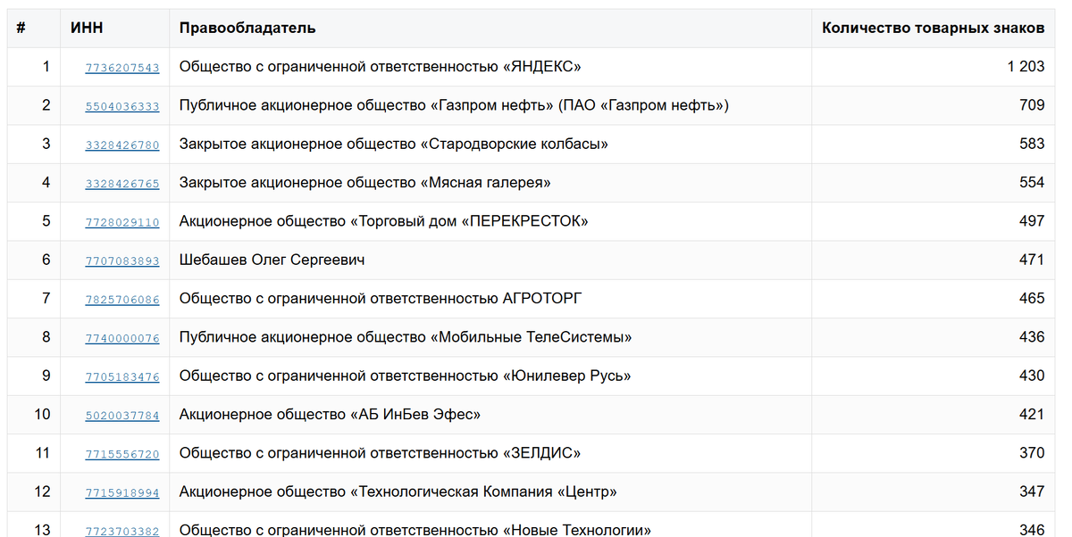1072x537 pixels.
Task: Open INN link 7740000076
Action: 122,338
